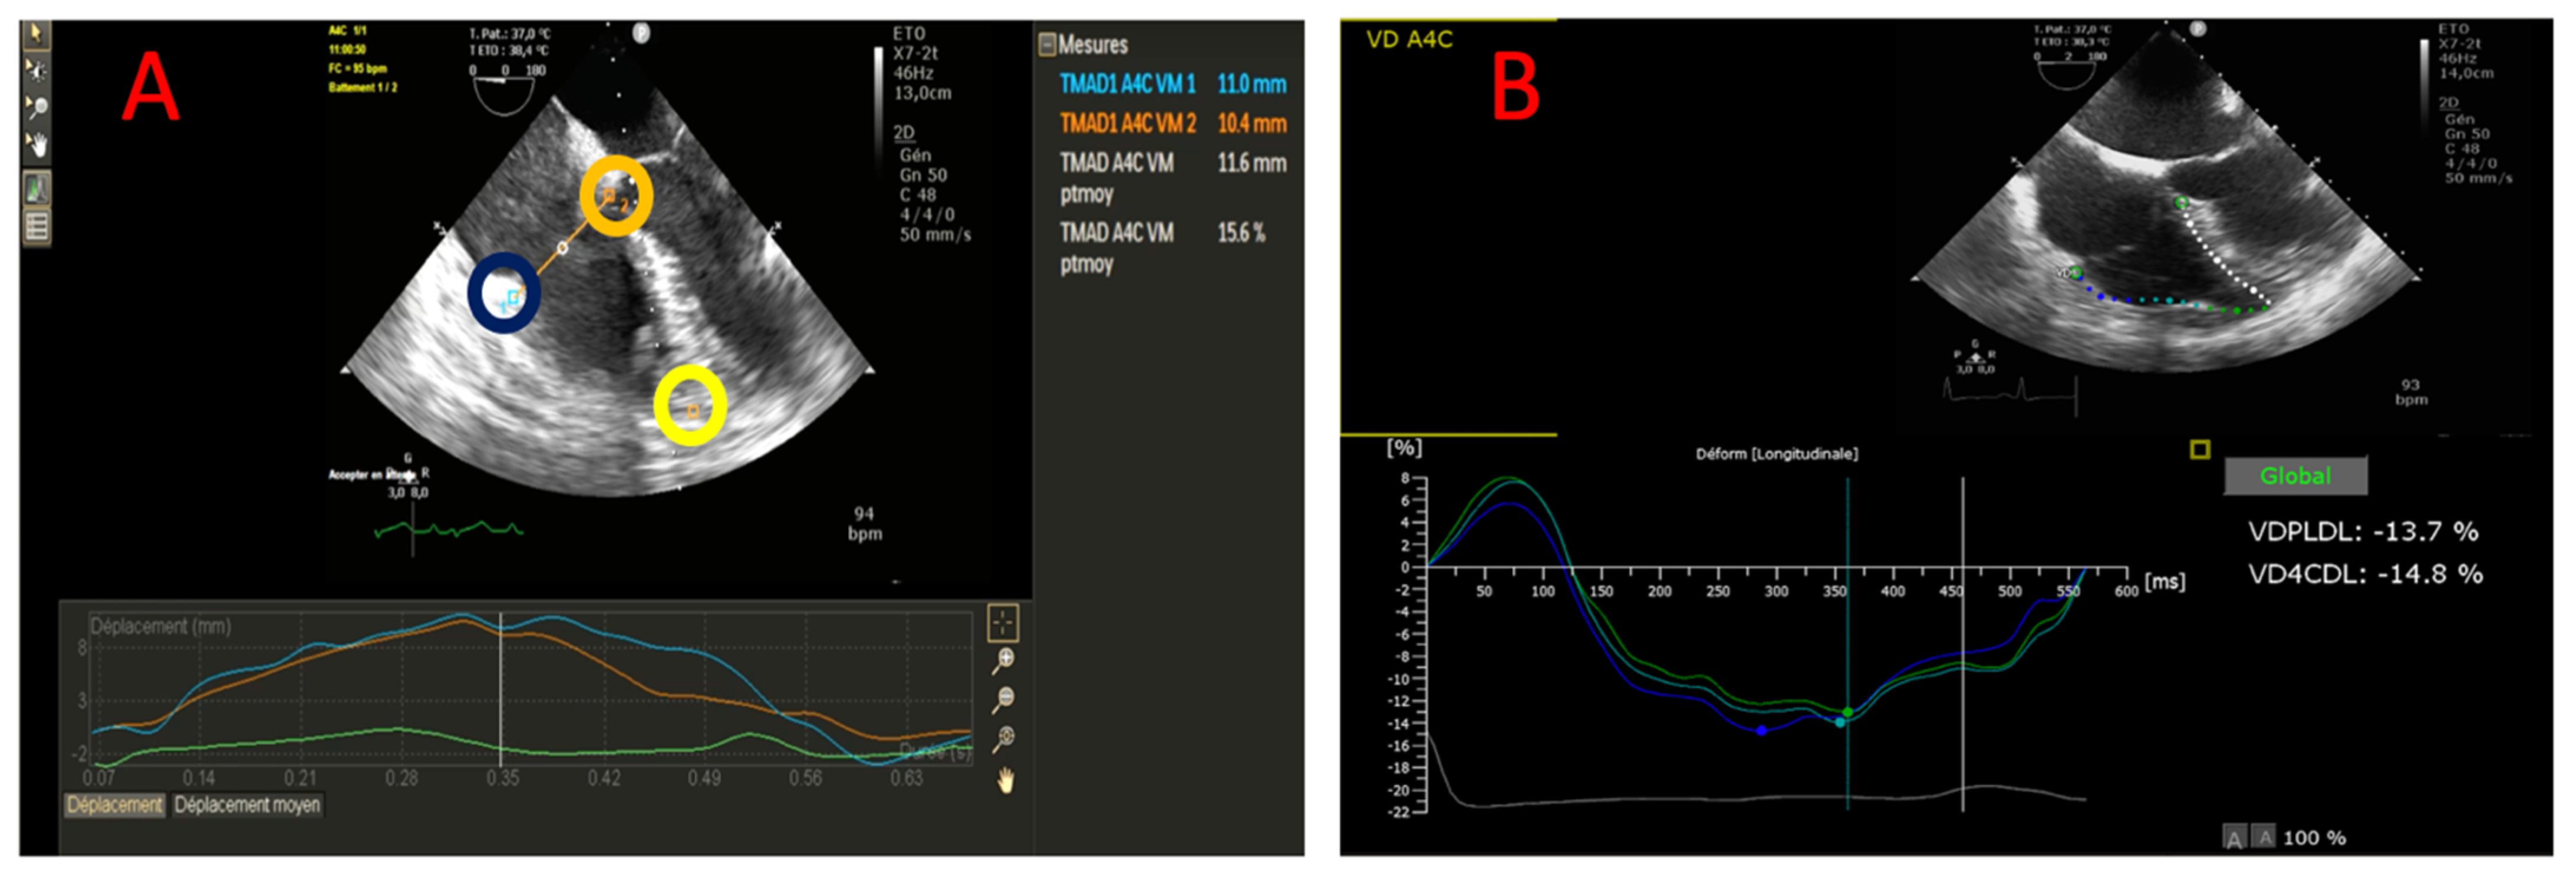Click the white vertical time marker in strain graph
The height and width of the screenshot is (878, 2576).
1962,643
